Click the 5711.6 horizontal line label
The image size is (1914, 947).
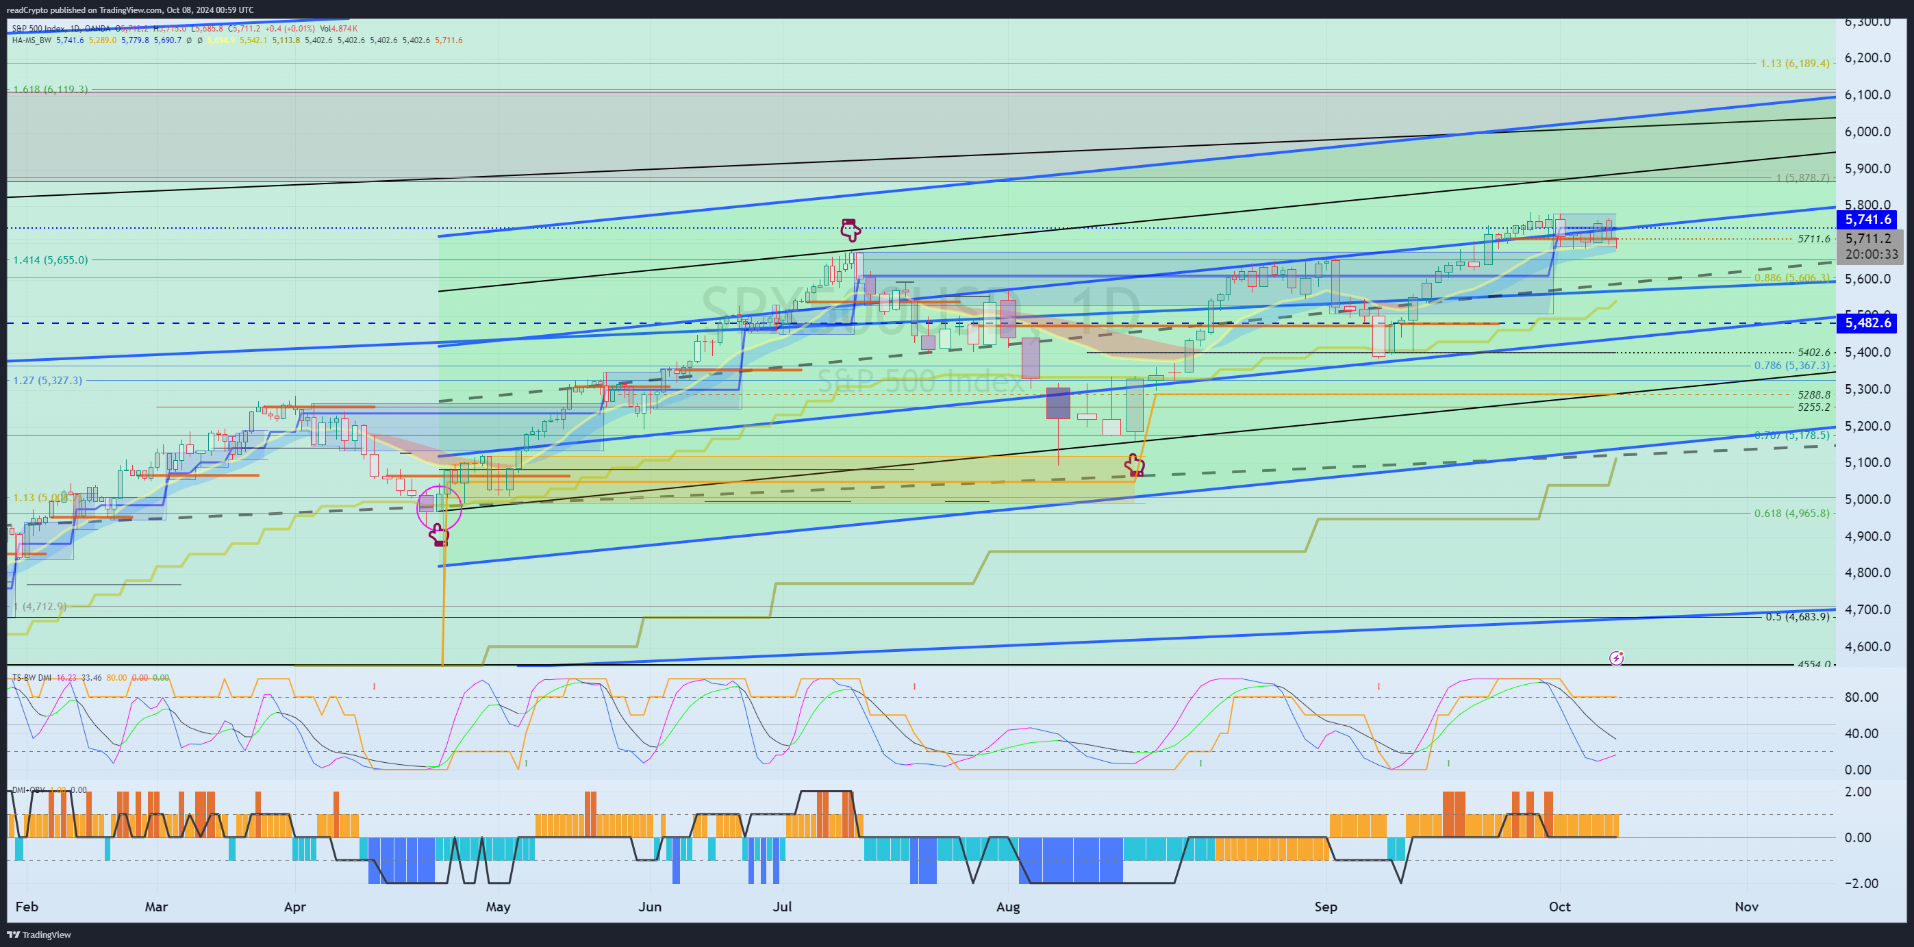[1814, 239]
